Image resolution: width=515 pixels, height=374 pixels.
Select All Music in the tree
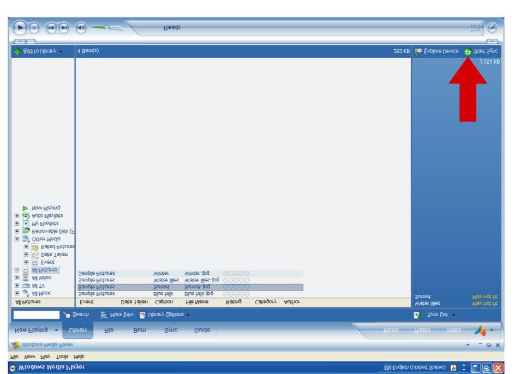pyautogui.click(x=41, y=293)
